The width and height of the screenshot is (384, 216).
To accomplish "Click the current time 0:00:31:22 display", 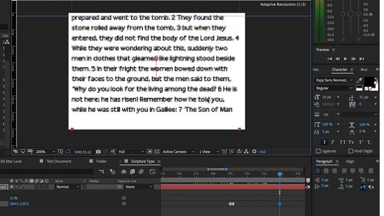I will pyautogui.click(x=83, y=152).
